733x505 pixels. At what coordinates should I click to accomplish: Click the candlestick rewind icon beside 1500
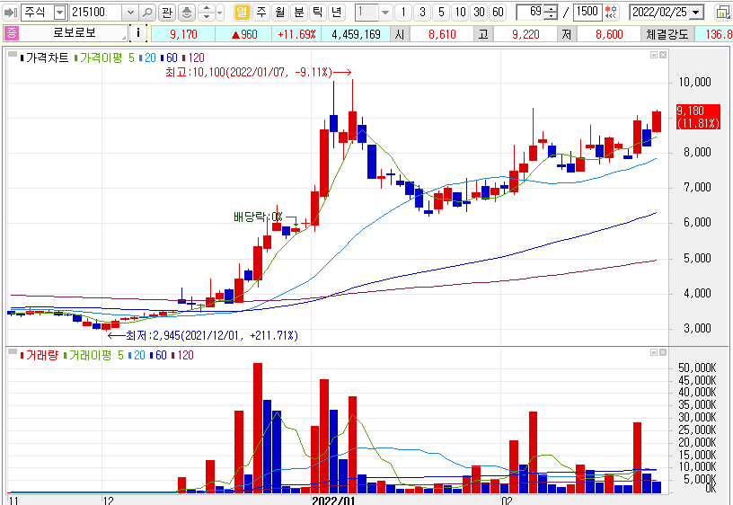pos(611,13)
